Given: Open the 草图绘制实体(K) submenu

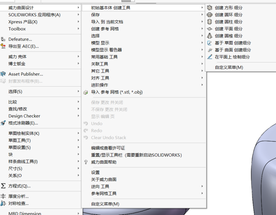Looking at the screenshot, I should (40, 133).
